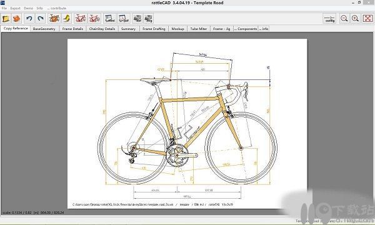Open the Info menu
Screen dimensions: 375x225
pos(40,8)
